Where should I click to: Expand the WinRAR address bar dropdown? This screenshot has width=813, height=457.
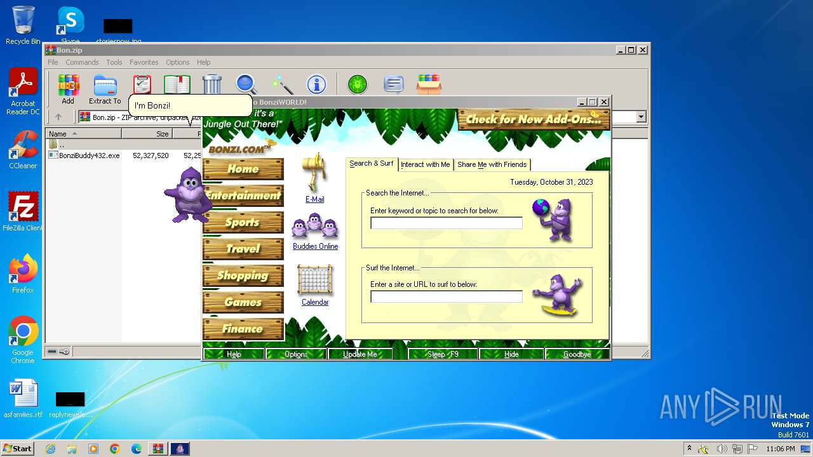[x=641, y=117]
